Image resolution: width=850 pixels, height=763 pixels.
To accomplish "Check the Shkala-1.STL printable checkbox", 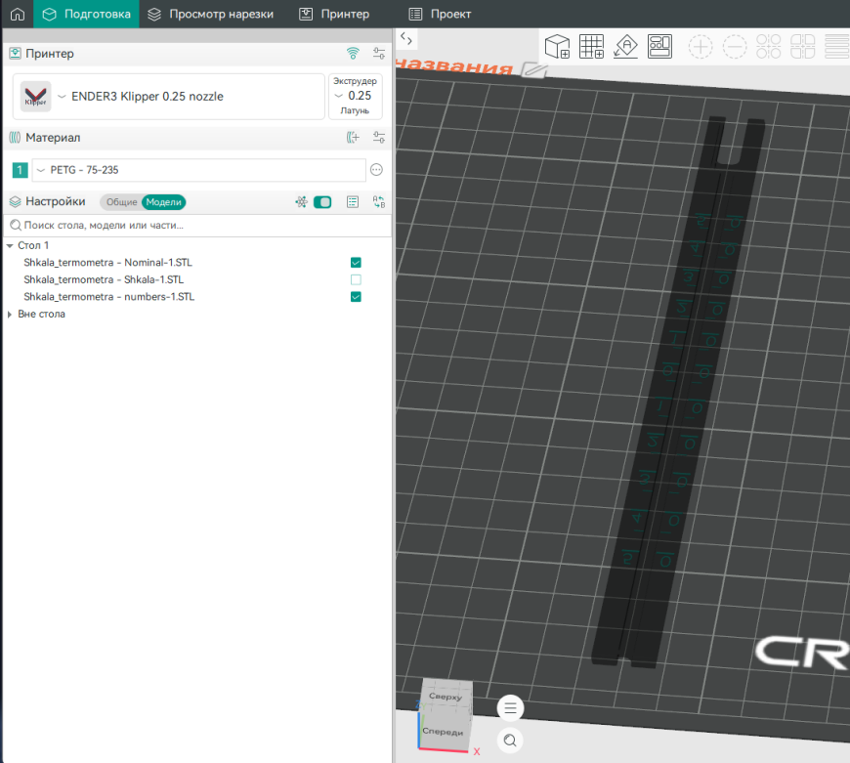I will [356, 279].
